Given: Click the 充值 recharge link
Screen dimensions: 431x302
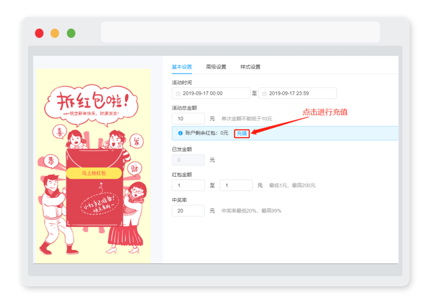Looking at the screenshot, I should click(x=242, y=134).
